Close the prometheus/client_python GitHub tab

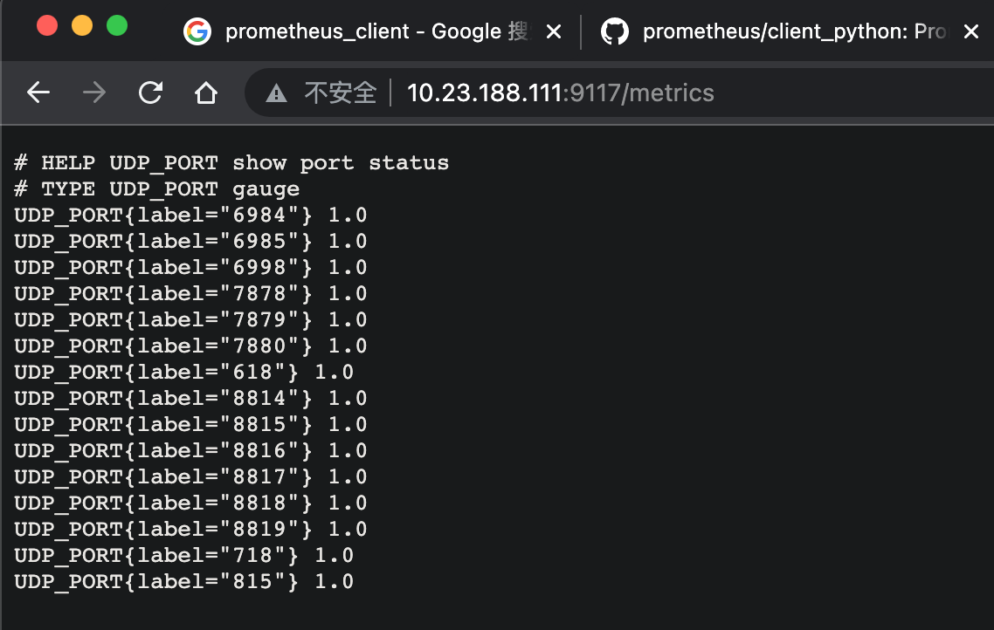click(x=970, y=31)
